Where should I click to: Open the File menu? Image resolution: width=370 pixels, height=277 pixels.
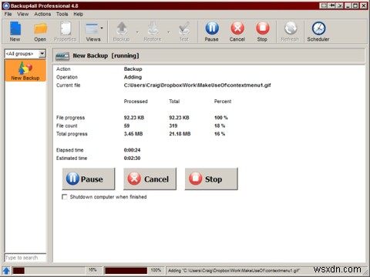coord(8,14)
